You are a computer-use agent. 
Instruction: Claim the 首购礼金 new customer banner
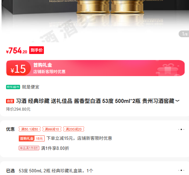pyautogui.click(x=96, y=68)
